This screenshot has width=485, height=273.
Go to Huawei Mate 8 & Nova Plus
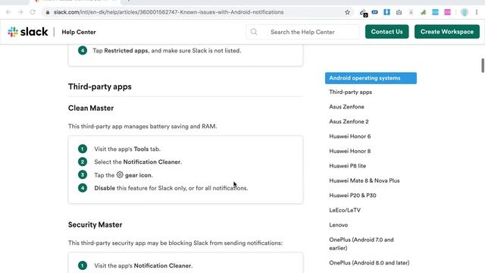pyautogui.click(x=364, y=180)
